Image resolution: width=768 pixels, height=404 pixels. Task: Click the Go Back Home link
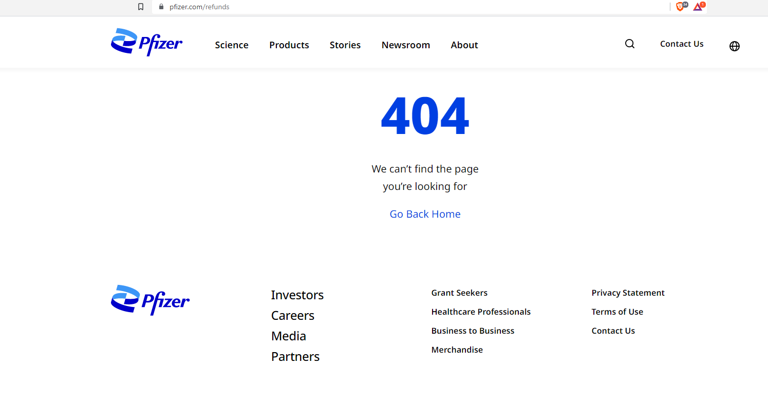coord(425,214)
